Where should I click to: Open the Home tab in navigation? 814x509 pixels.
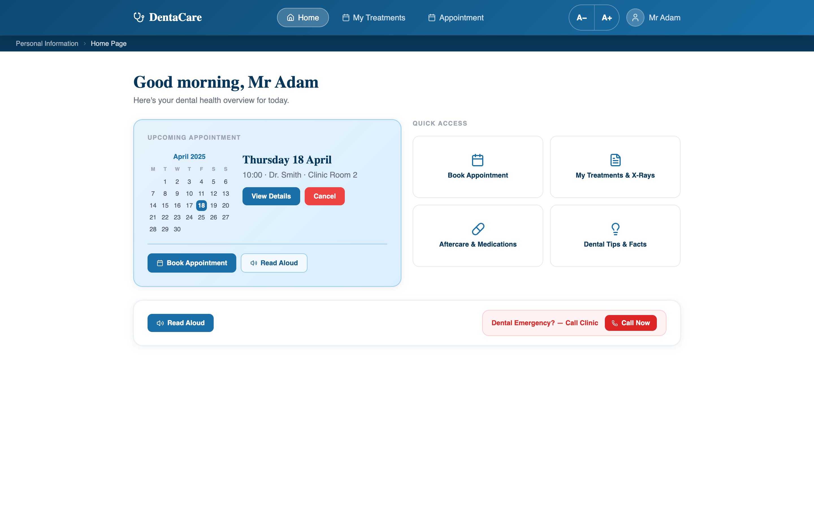point(303,18)
